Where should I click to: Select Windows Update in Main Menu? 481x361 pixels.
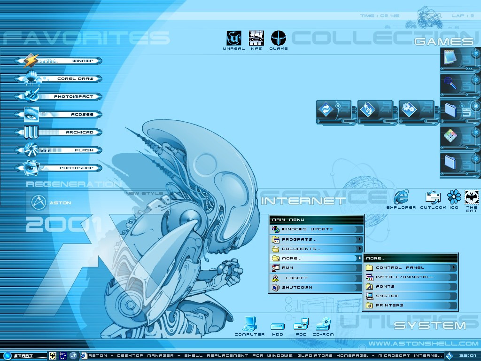tap(316, 229)
